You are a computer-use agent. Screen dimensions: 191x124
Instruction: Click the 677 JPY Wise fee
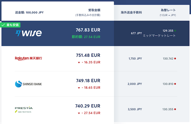point(137,33)
